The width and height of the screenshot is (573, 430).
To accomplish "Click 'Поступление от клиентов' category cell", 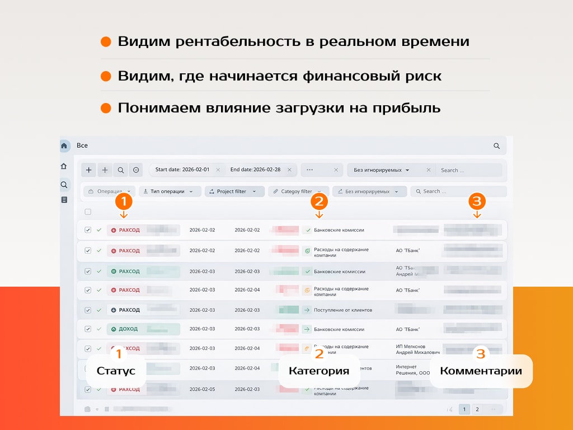I will pos(343,310).
